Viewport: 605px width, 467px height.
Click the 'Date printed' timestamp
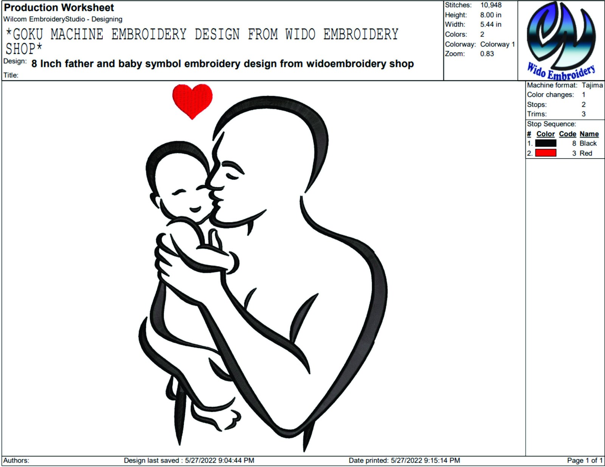tap(404, 461)
